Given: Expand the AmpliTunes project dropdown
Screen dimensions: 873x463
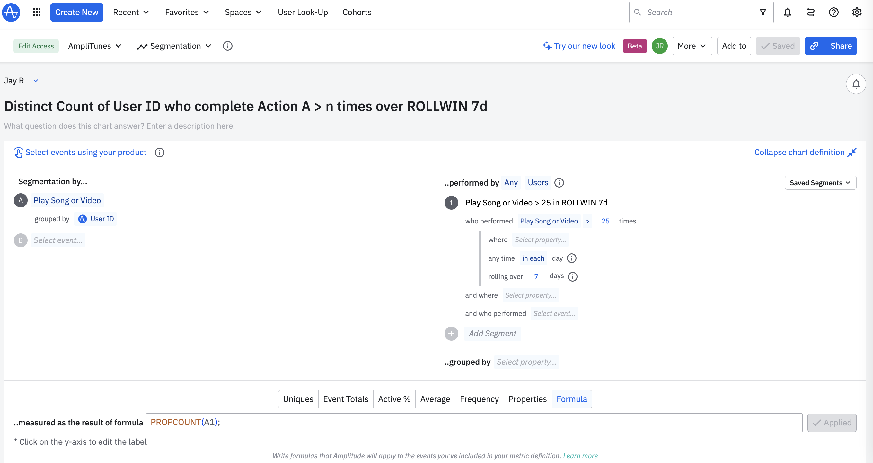Looking at the screenshot, I should (94, 46).
